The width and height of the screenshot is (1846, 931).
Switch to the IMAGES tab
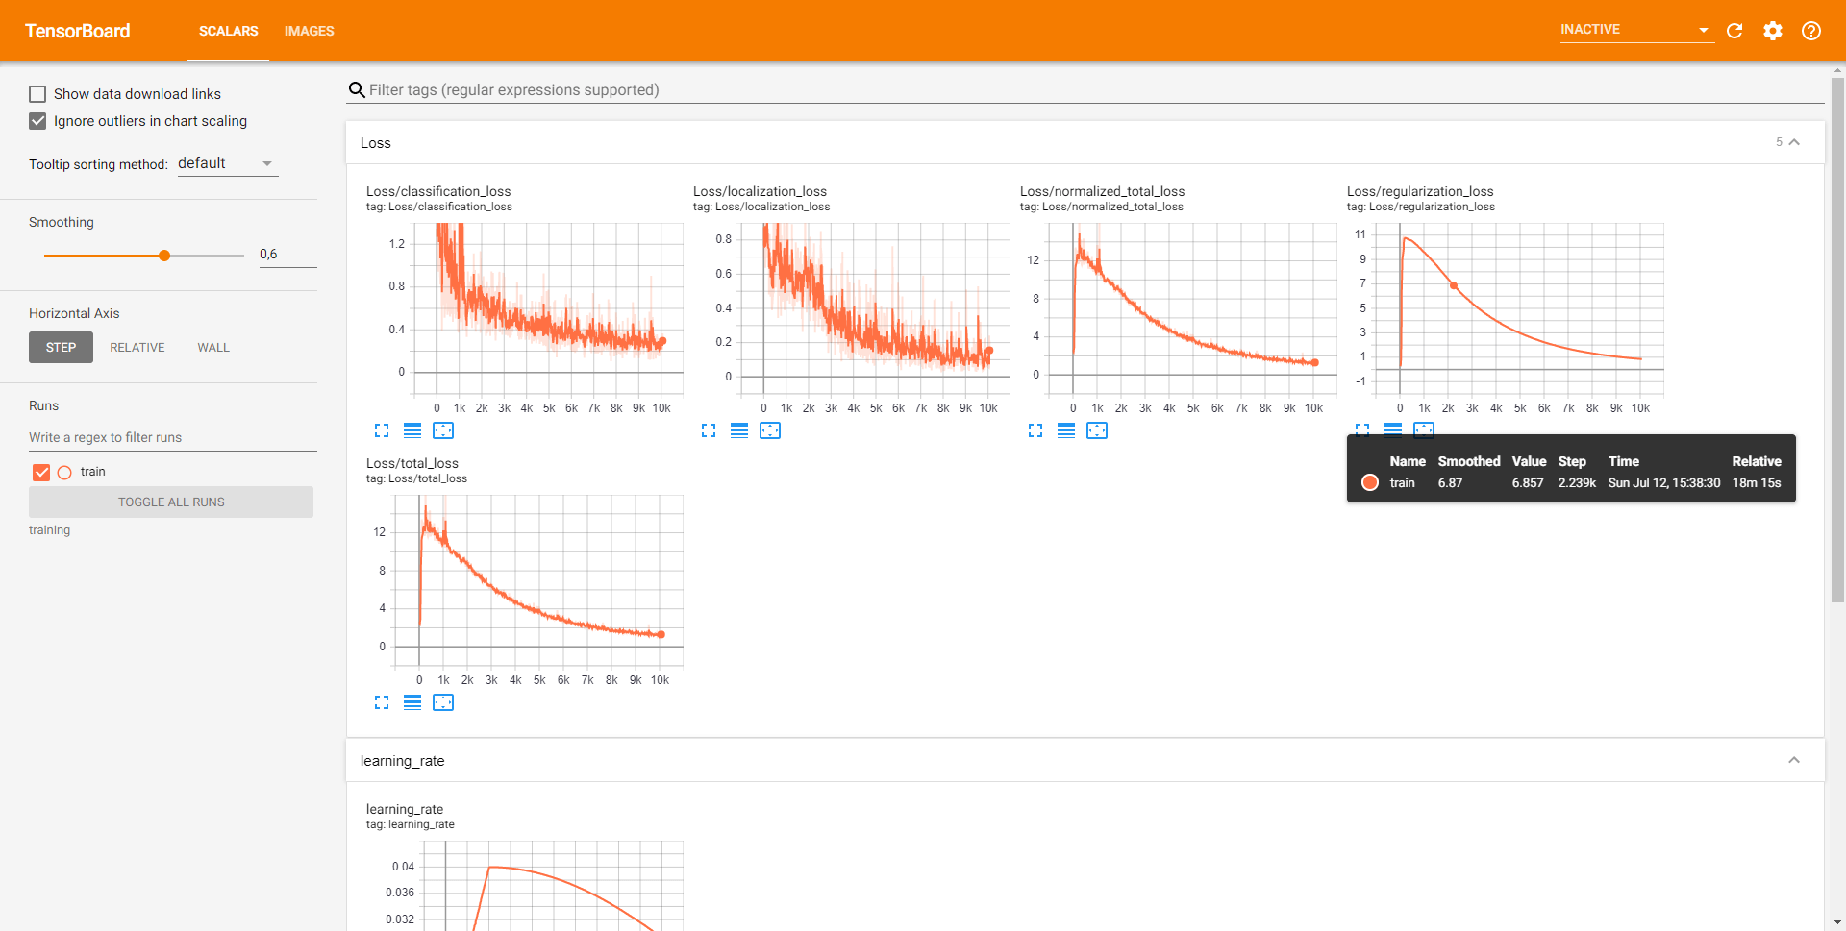[x=309, y=31]
